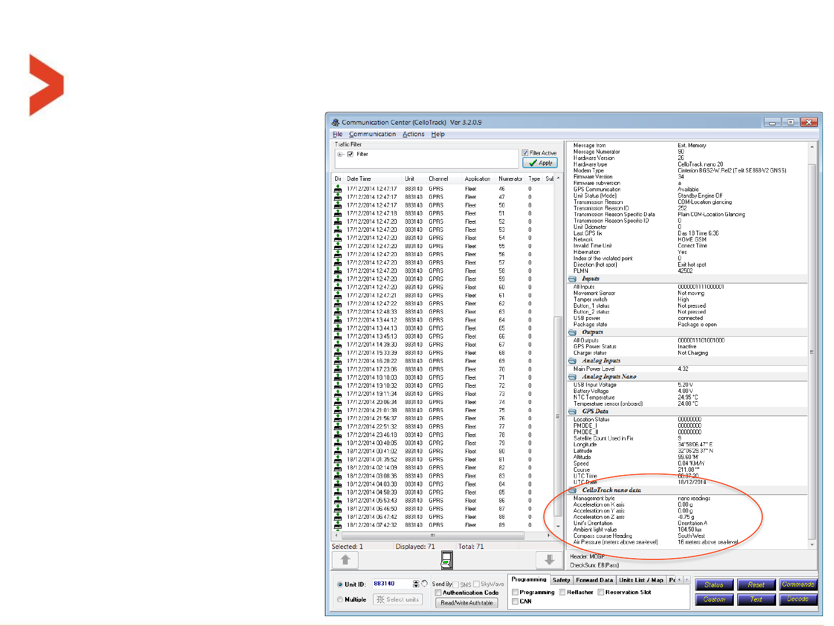This screenshot has height=626, width=834.
Task: Click the direction icon of numerator 89 row
Action: tap(338, 525)
